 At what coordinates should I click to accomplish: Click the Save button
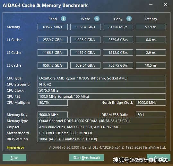[x=14, y=158]
